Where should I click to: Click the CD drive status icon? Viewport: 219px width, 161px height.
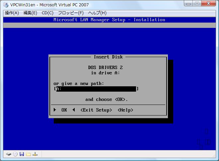(15, 154)
